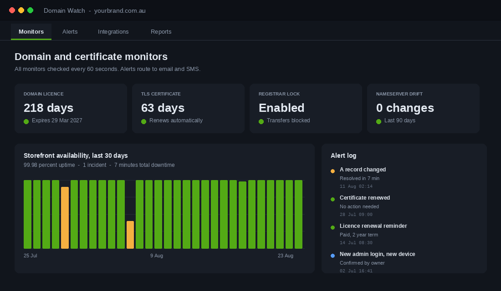Click the Confirmed by owner text
501x291 pixels.
362,263
